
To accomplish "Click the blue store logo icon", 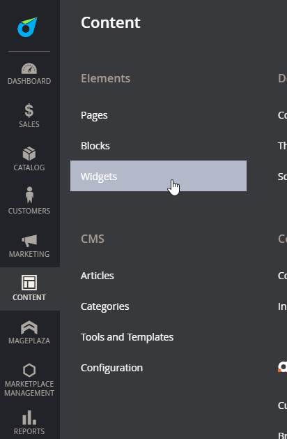I will pos(27,27).
